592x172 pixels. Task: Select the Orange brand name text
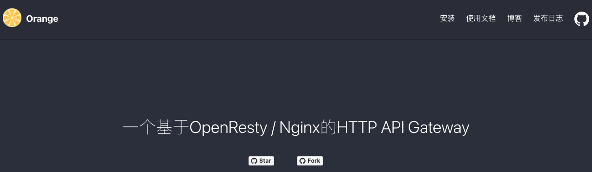42,19
